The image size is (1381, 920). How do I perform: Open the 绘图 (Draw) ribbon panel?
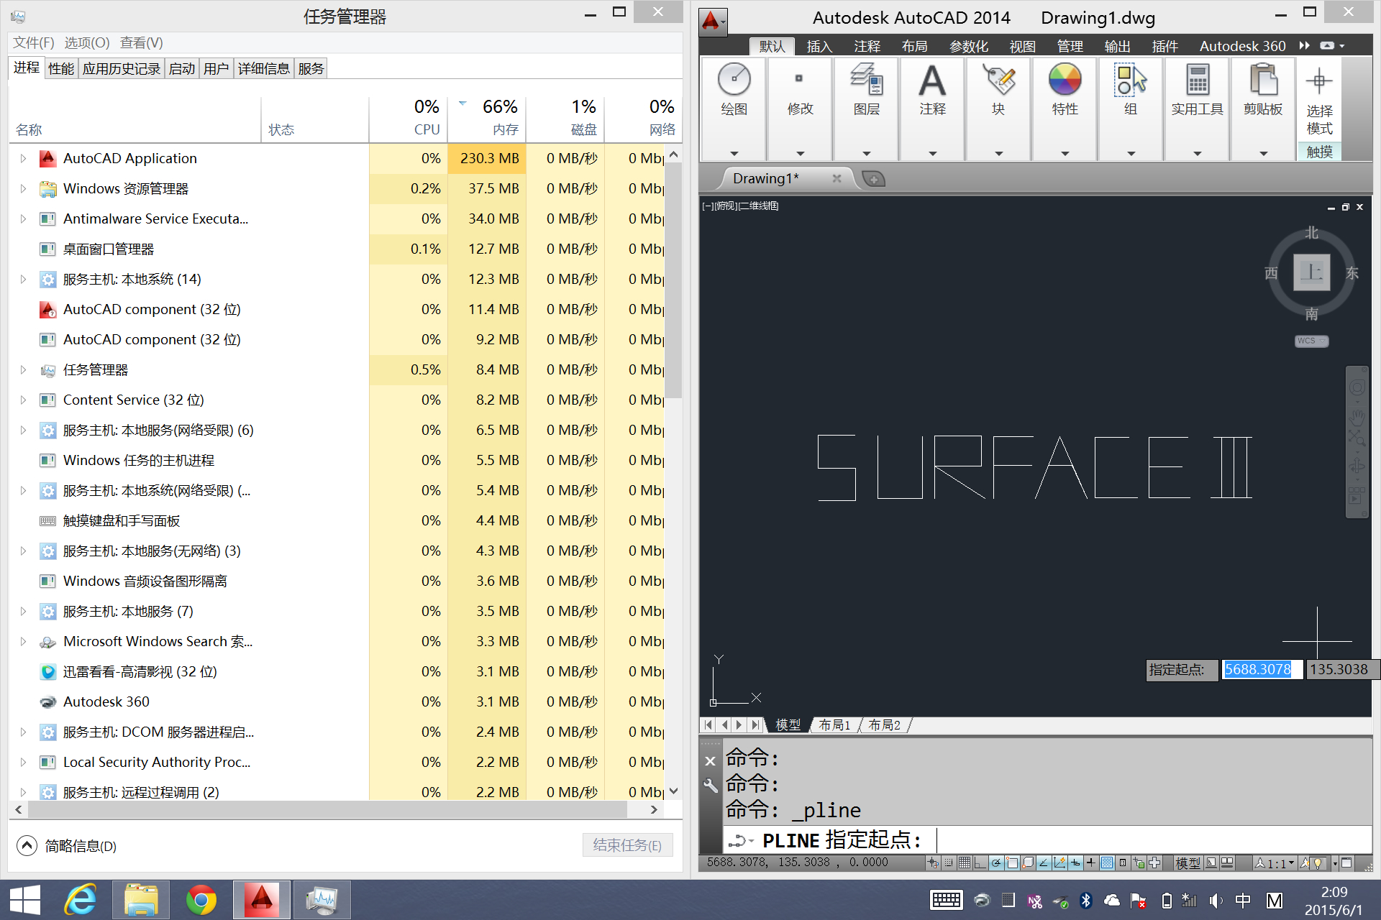[734, 109]
